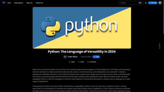
Task: Focus the Search input field
Action: tap(131, 3)
